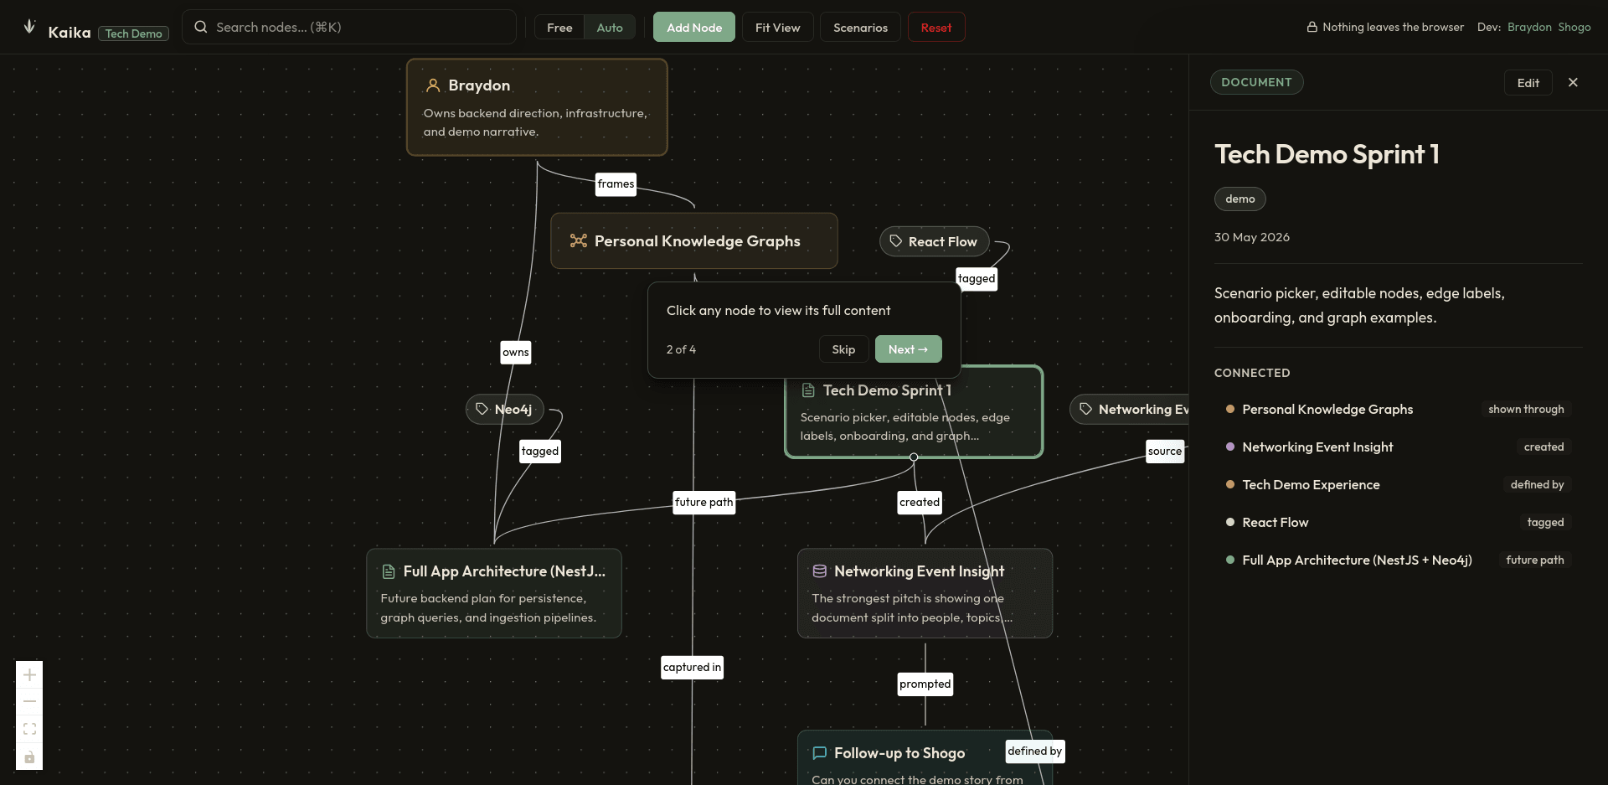The image size is (1608, 785).
Task: Click the 'defined by' edge label on canvas
Action: click(x=1035, y=751)
